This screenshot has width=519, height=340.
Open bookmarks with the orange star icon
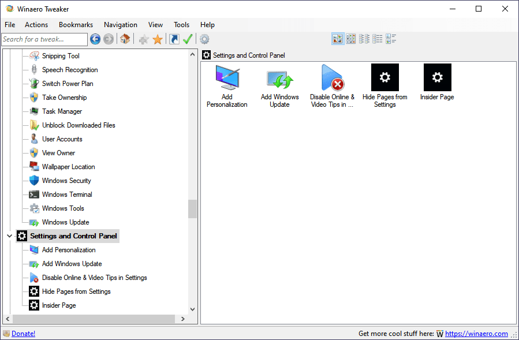coord(158,39)
